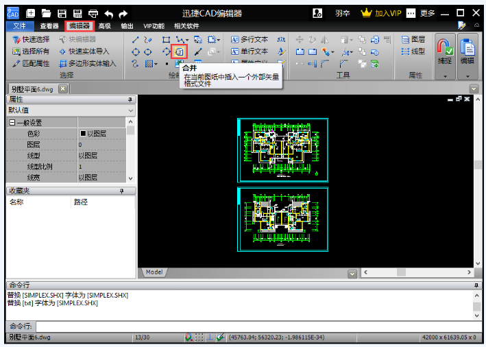The width and height of the screenshot is (486, 347).
Task: Open the 文件 menu
Action: point(19,26)
